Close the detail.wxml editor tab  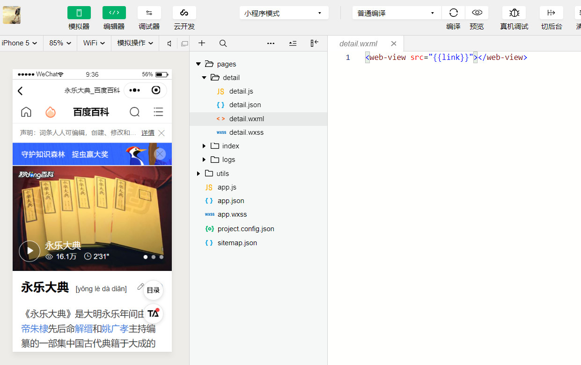coord(394,44)
